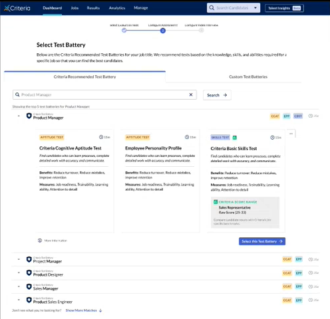Click the magnifier icon in Search Candidates
The image size is (330, 319).
[212, 8]
